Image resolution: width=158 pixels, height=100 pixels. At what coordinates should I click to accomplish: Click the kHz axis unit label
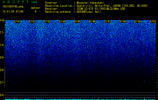[x=2, y=20]
